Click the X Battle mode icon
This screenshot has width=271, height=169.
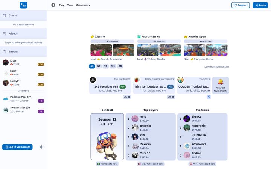pos(92,36)
